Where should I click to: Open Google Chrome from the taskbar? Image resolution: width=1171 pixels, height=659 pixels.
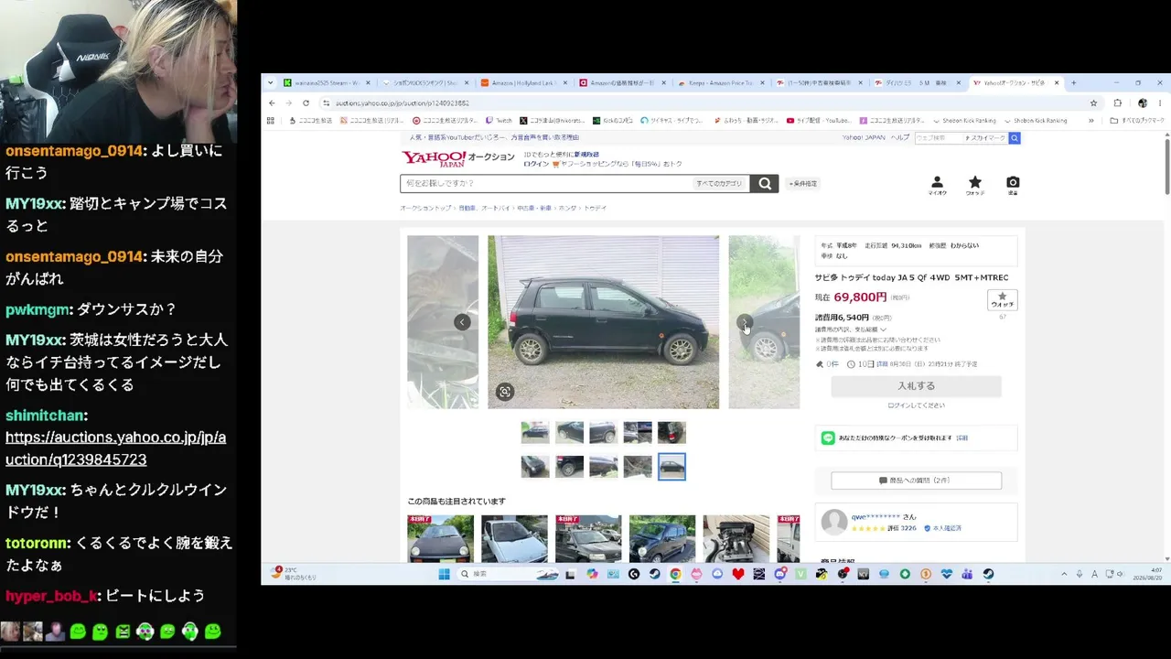[x=675, y=574]
